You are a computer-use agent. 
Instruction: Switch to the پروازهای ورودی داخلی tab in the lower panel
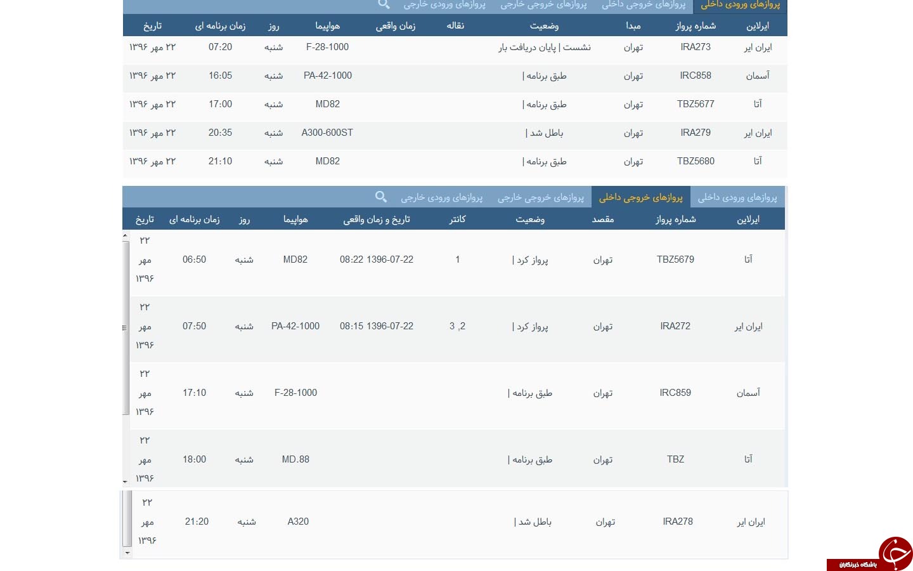tap(737, 197)
